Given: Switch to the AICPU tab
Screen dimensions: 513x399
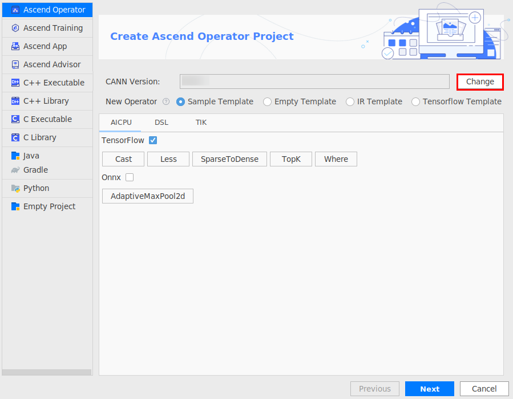Looking at the screenshot, I should coord(121,123).
